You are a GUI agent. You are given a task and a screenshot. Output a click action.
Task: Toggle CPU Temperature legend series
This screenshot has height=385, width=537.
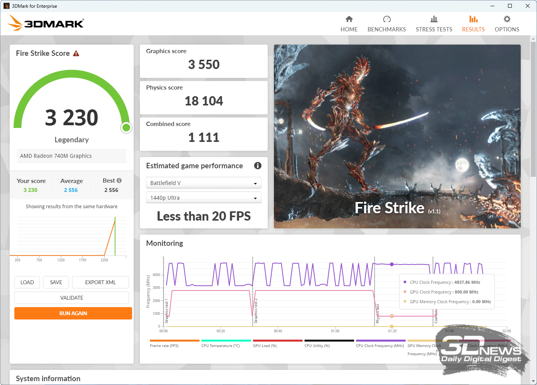[x=220, y=345]
